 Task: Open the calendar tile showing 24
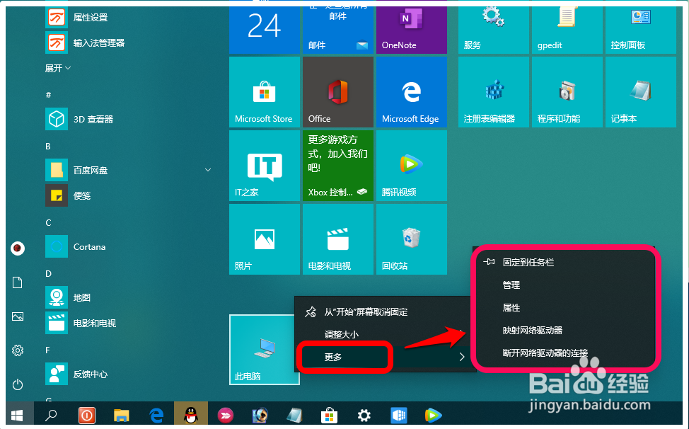point(264,30)
